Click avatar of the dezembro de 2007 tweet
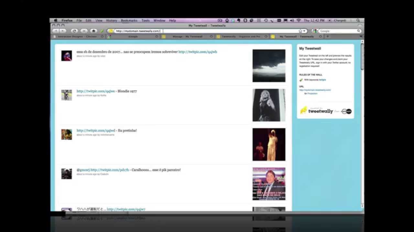Image resolution: width=414 pixels, height=232 pixels. click(67, 56)
